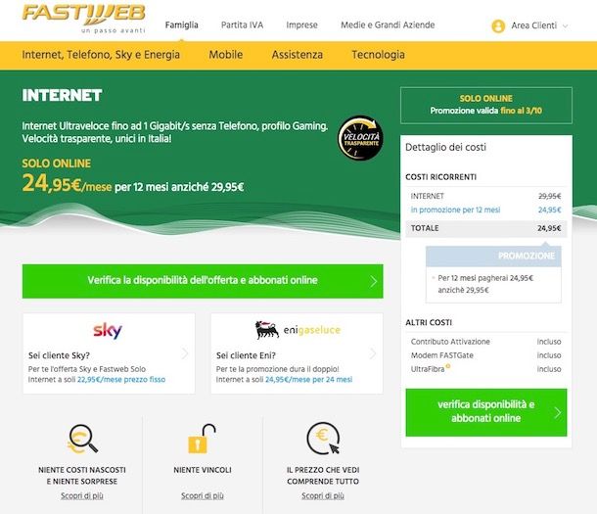Switch to the Partita IVA tab
This screenshot has height=514, width=597.
click(x=242, y=25)
